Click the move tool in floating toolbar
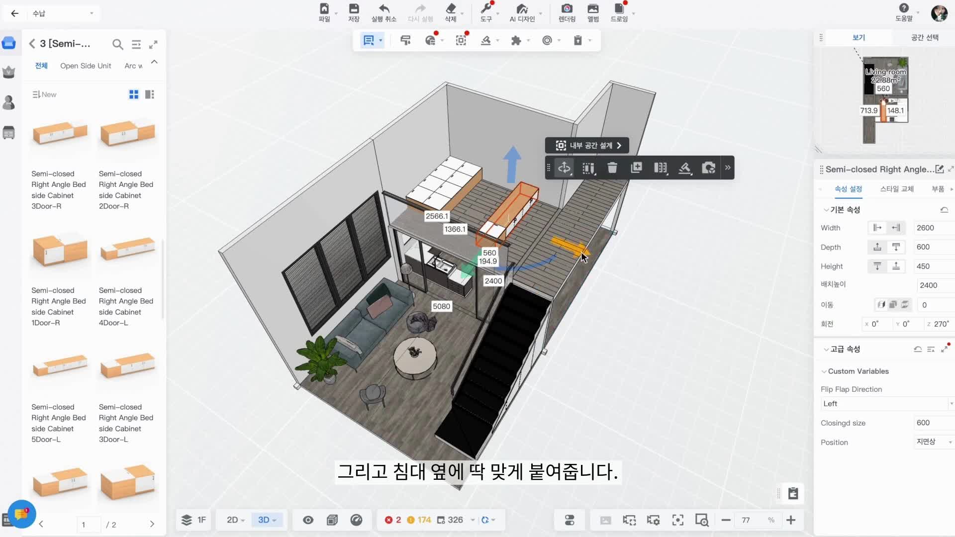Viewport: 955px width, 537px height. pos(564,168)
